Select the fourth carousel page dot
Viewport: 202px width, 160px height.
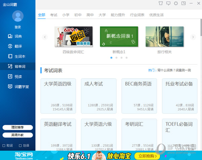127,58
